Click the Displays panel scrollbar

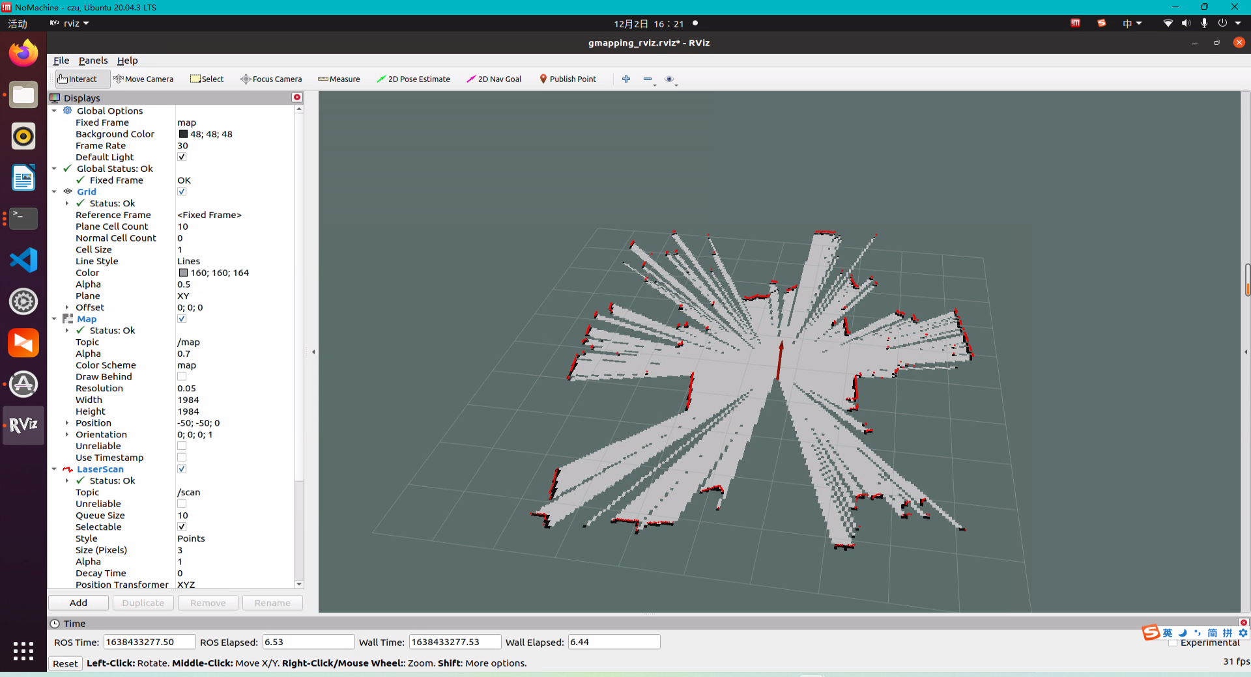click(x=299, y=296)
